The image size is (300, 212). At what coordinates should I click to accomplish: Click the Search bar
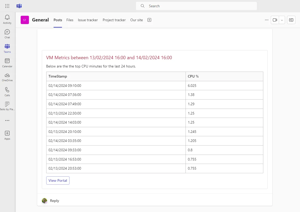(x=196, y=6)
